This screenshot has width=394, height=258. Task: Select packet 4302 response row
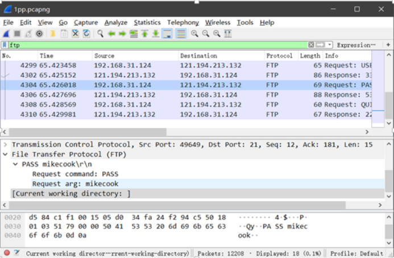point(186,75)
